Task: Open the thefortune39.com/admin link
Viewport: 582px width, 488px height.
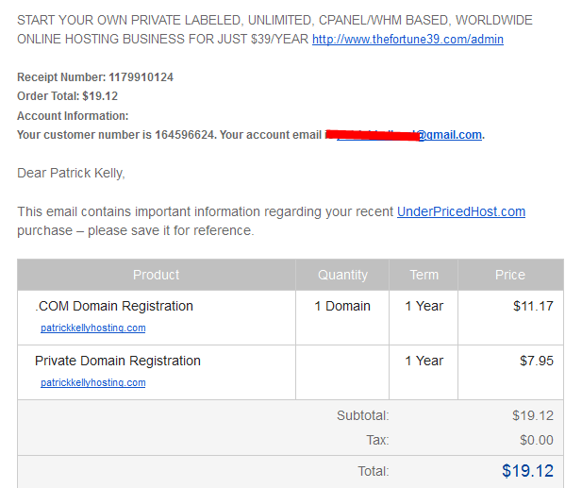Action: pyautogui.click(x=407, y=40)
